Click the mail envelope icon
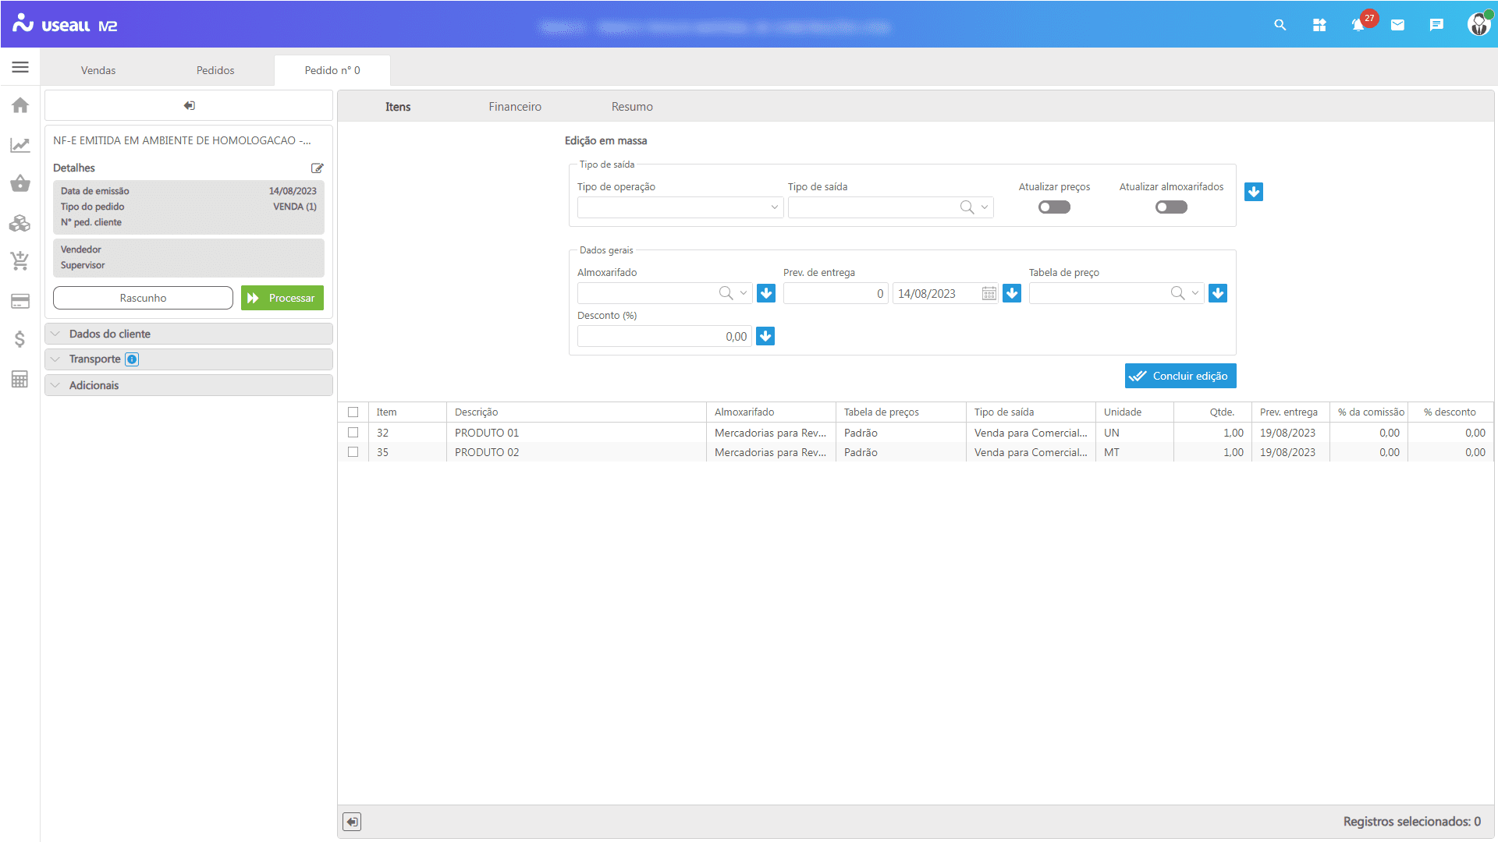 click(1397, 25)
